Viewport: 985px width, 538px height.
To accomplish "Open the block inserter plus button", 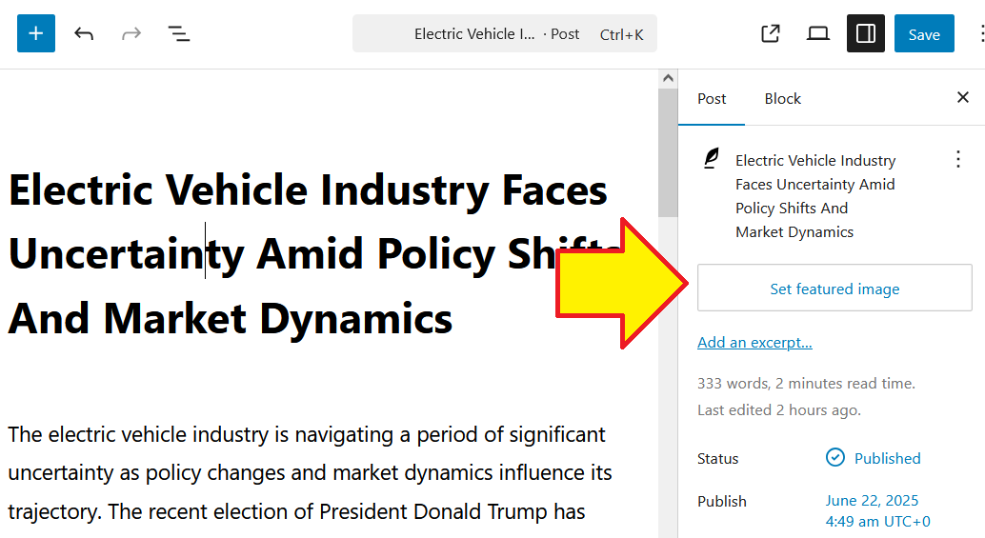I will 36,33.
